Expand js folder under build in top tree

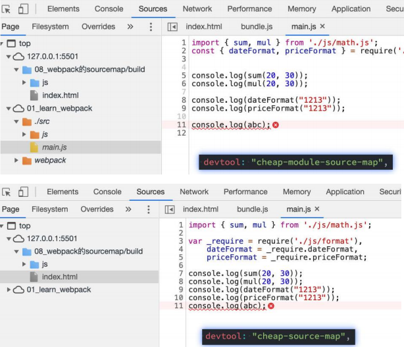point(24,82)
